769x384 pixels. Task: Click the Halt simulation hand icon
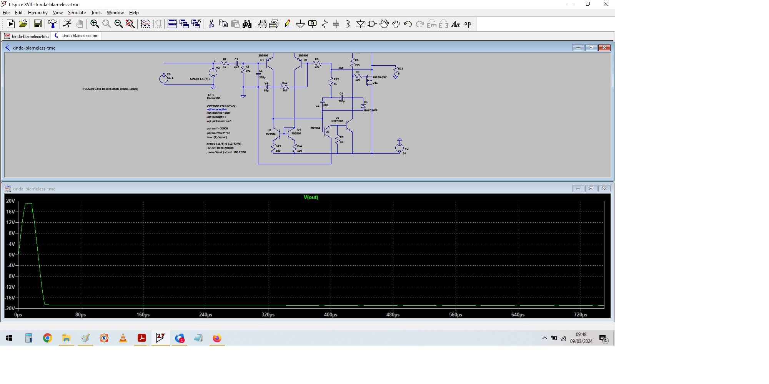(x=79, y=24)
